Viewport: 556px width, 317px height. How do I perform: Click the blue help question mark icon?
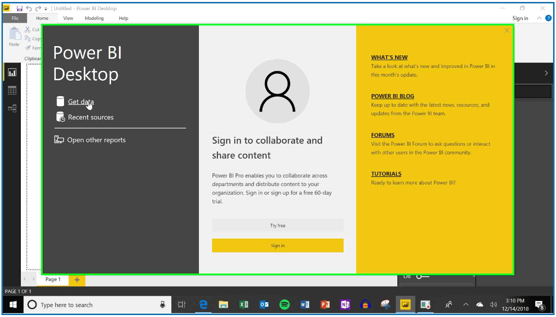548,18
